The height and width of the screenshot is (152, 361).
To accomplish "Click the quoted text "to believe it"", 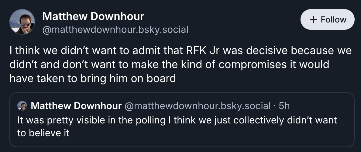I will pos(43,133).
